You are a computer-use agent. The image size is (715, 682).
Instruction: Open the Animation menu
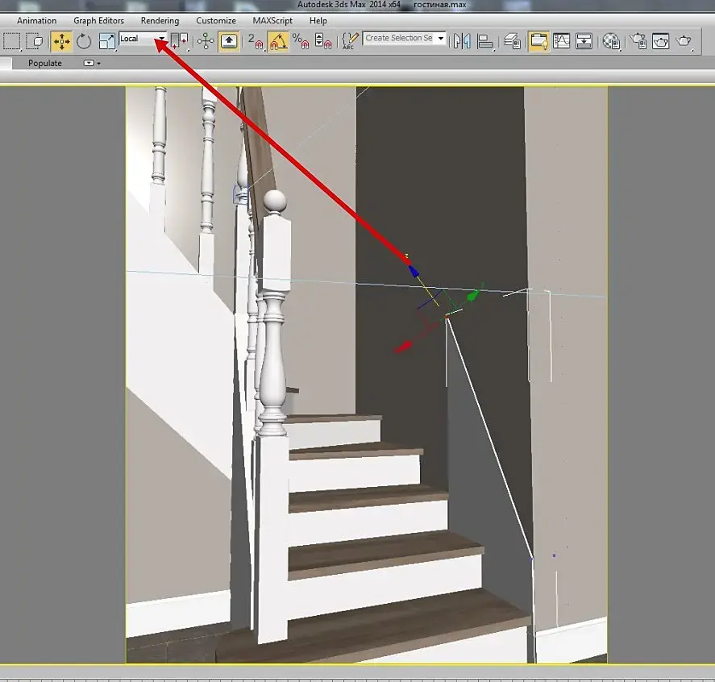(x=36, y=20)
